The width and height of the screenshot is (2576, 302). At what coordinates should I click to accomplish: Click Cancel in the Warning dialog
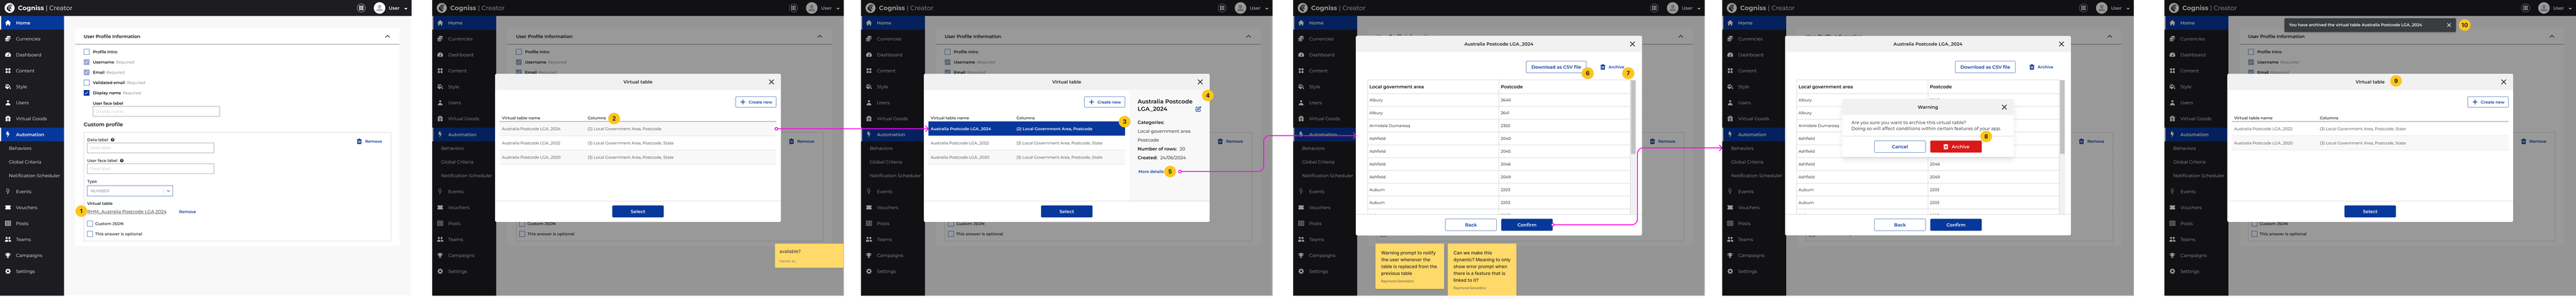(x=1899, y=146)
